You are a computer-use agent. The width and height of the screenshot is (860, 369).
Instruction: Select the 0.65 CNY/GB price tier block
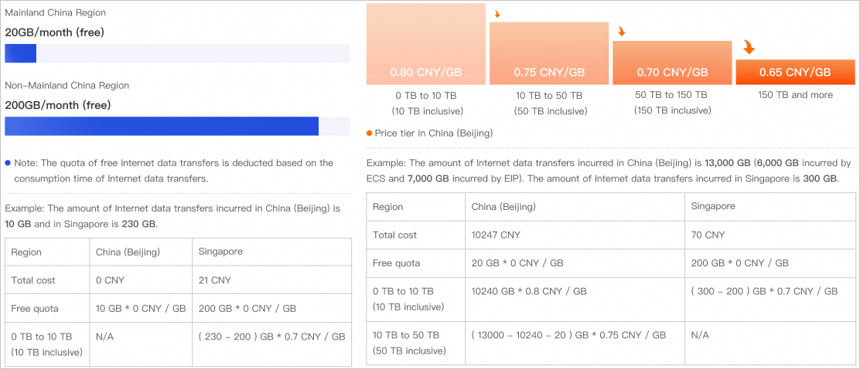(795, 72)
